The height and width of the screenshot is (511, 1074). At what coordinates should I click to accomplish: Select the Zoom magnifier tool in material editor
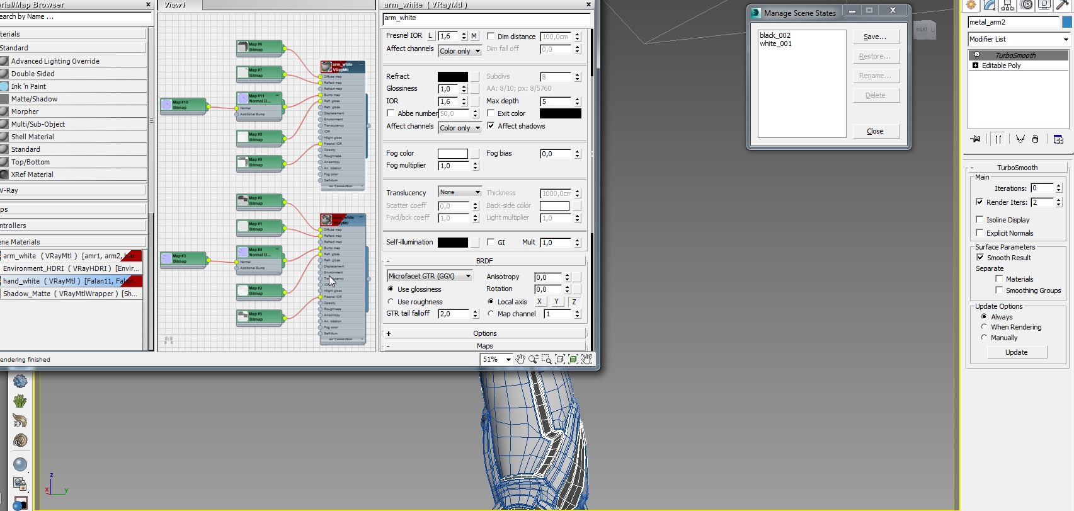pos(533,359)
